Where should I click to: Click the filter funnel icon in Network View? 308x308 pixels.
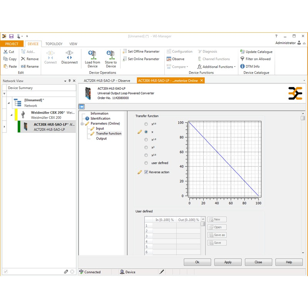pyautogui.click(x=4, y=94)
